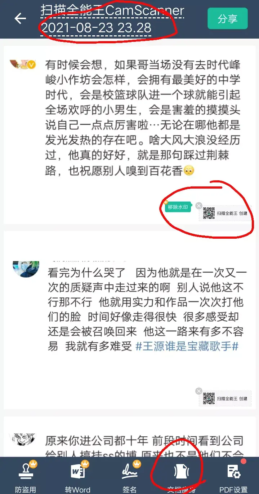Select the second scanned page
Image resolution: width=259 pixels, height=494 pixels.
pos(129,320)
